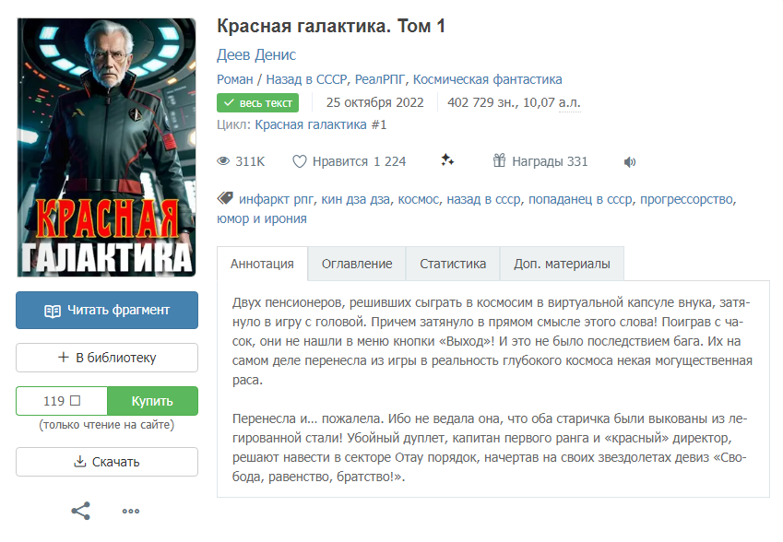The image size is (783, 542).
Task: Like the book with heart icon
Action: click(299, 161)
